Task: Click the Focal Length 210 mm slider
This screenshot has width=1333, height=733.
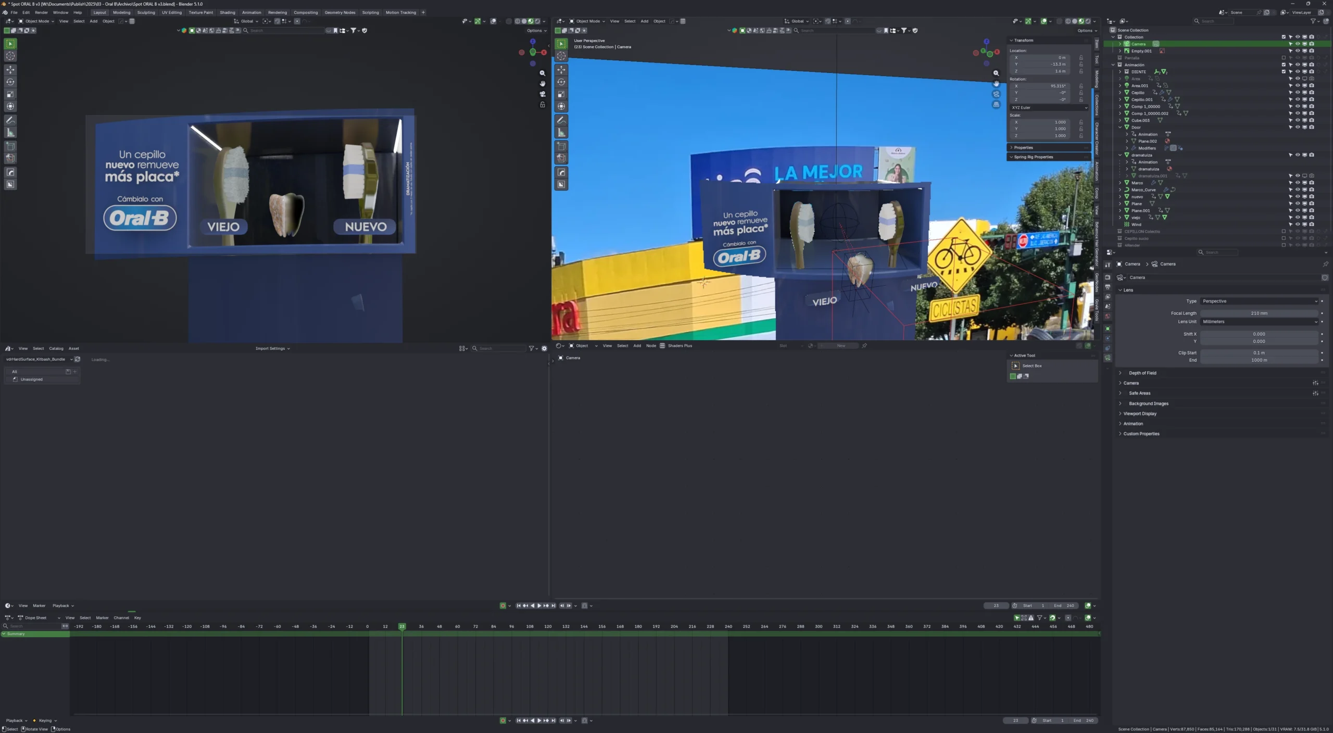Action: coord(1260,313)
